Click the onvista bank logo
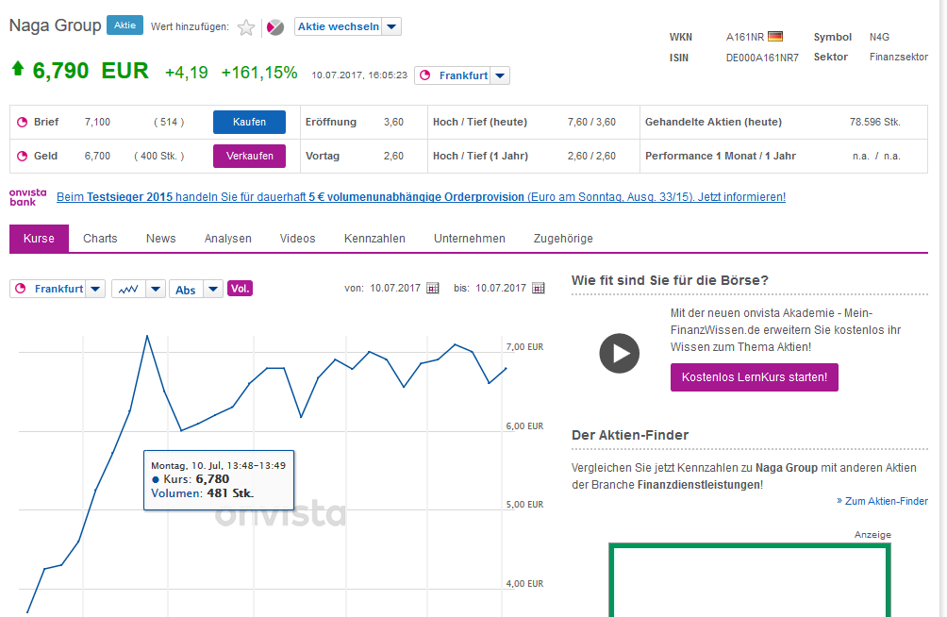The width and height of the screenshot is (947, 617). [x=25, y=195]
